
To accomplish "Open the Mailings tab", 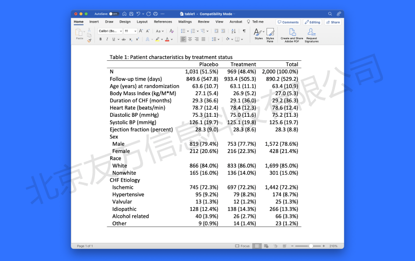I will coord(185,22).
